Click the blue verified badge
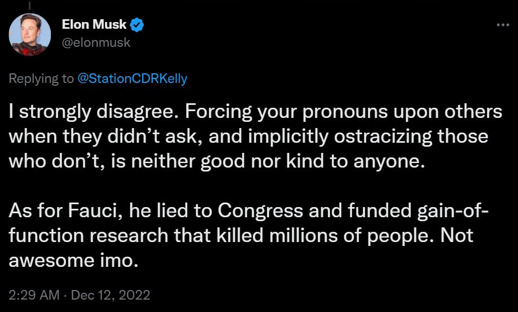Screen dimensions: 518x312 (x=138, y=25)
